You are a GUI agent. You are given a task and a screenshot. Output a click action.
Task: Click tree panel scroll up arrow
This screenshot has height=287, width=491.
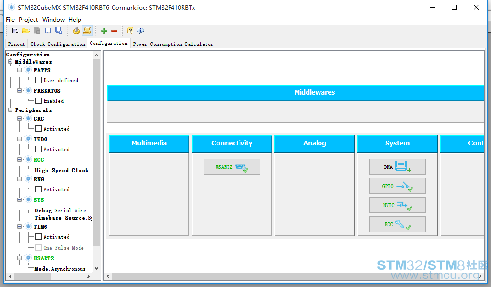96,55
